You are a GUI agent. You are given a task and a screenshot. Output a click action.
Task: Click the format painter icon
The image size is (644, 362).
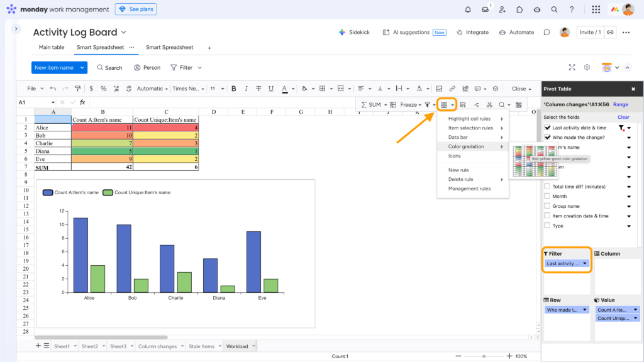click(x=77, y=89)
